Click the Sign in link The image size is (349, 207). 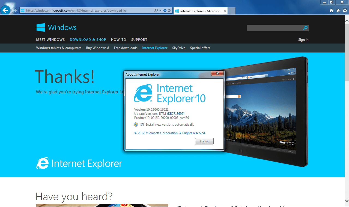coord(303,40)
